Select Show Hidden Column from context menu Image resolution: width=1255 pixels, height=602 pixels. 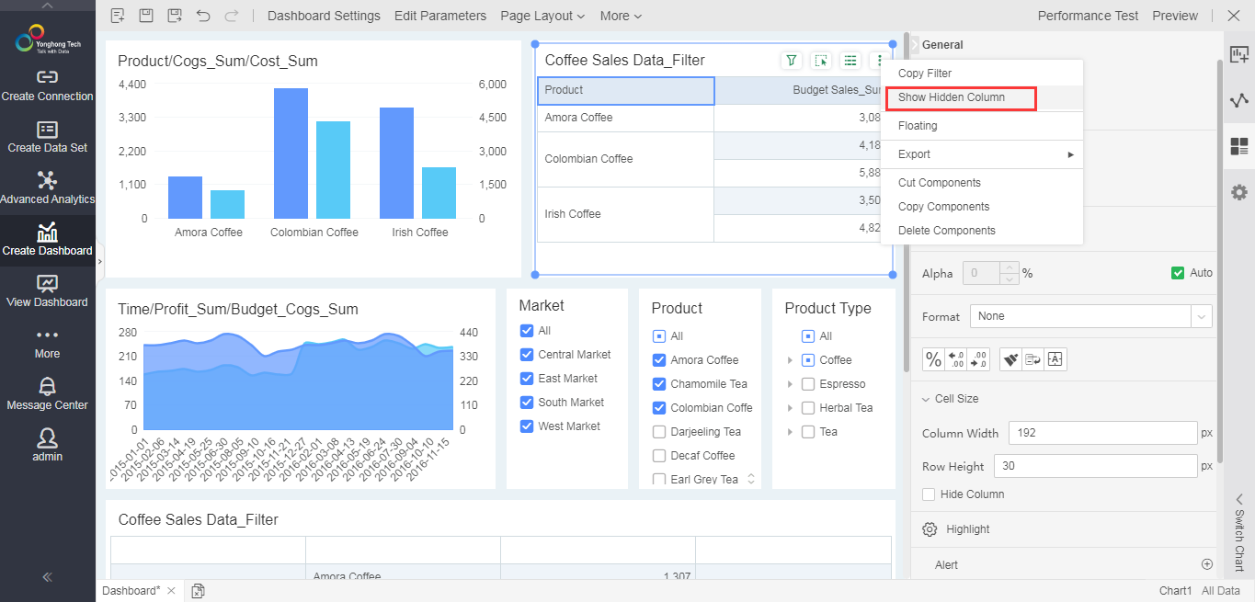952,97
